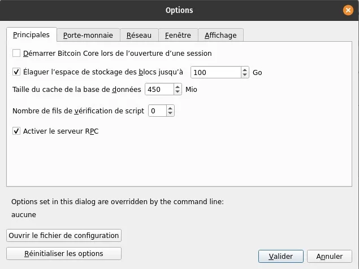
Task: Toggle Activer le serveur RPC checkbox
Action: point(16,131)
